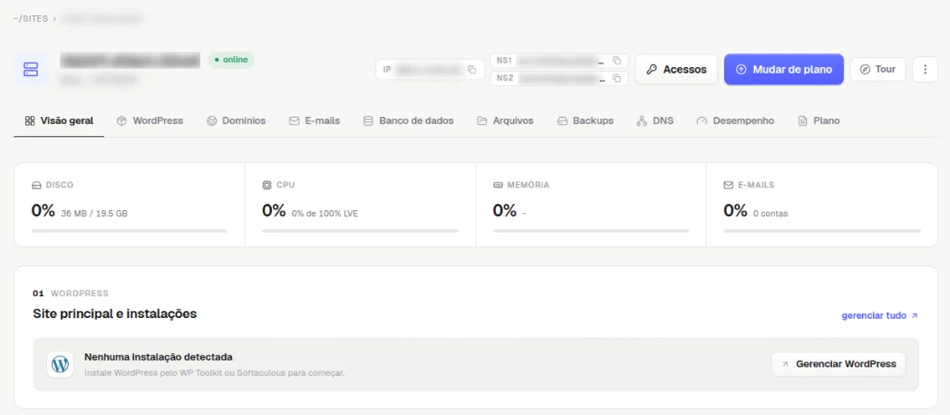950x415 pixels.
Task: View the Desempenho tab
Action: point(735,121)
